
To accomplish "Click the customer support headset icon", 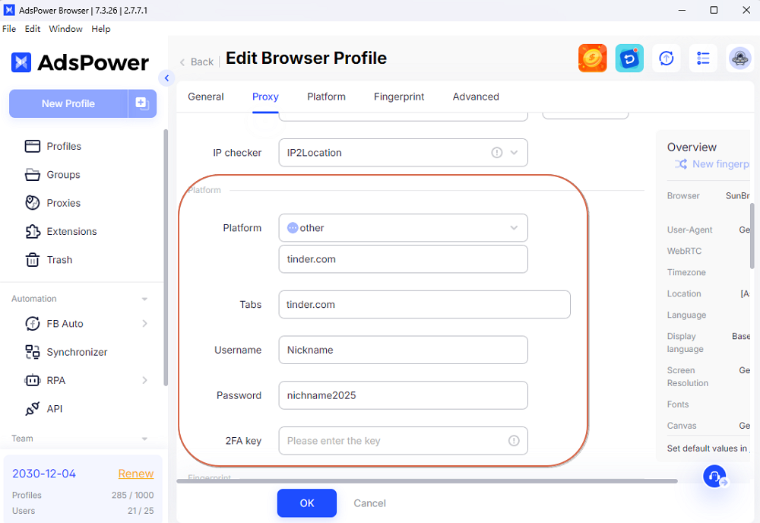I will (714, 477).
